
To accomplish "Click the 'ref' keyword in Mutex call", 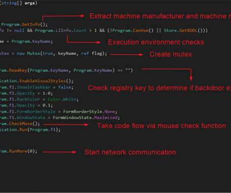I will 85,54.
